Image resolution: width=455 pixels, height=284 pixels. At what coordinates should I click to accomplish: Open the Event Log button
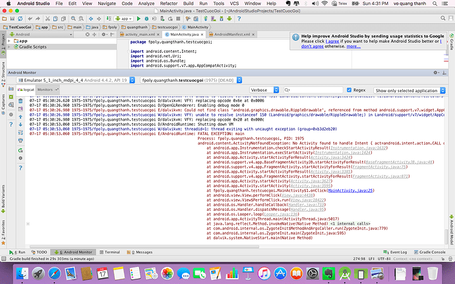pos(395,252)
